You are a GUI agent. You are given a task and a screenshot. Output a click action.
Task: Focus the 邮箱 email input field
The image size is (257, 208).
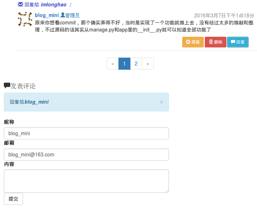tap(86, 155)
